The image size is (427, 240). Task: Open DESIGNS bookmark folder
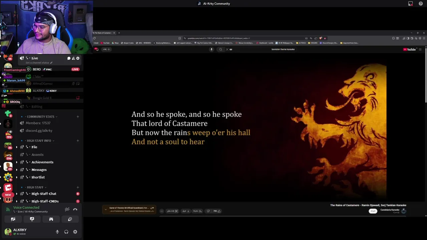(x=313, y=43)
